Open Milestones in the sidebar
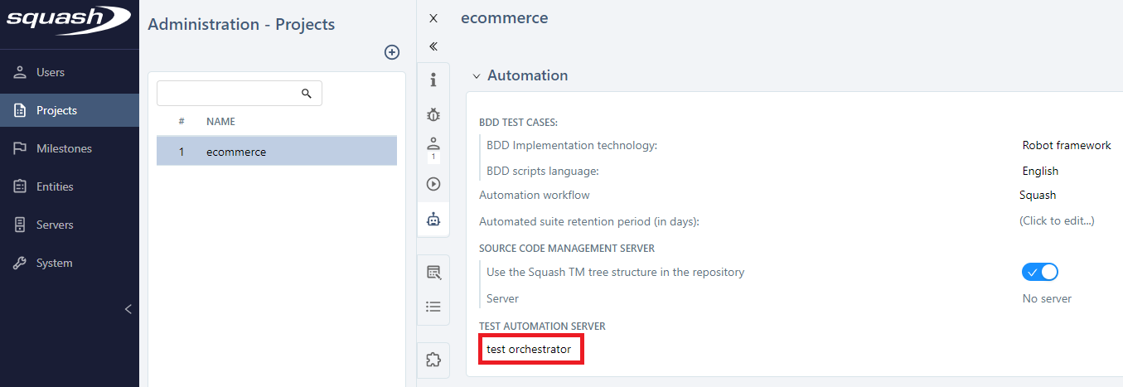1123x387 pixels. coord(64,148)
